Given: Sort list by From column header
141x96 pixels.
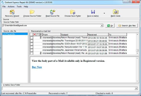Looking at the screenshot, I should click(52, 34).
